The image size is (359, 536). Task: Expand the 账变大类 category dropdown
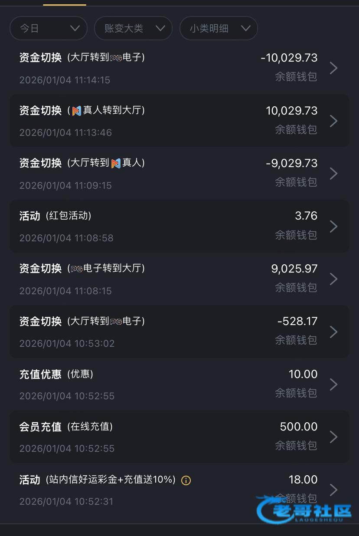[x=133, y=28]
